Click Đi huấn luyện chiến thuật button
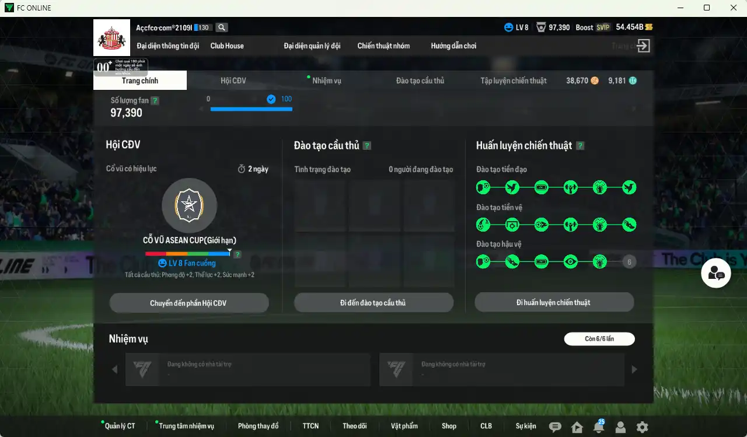747x437 pixels. point(554,302)
